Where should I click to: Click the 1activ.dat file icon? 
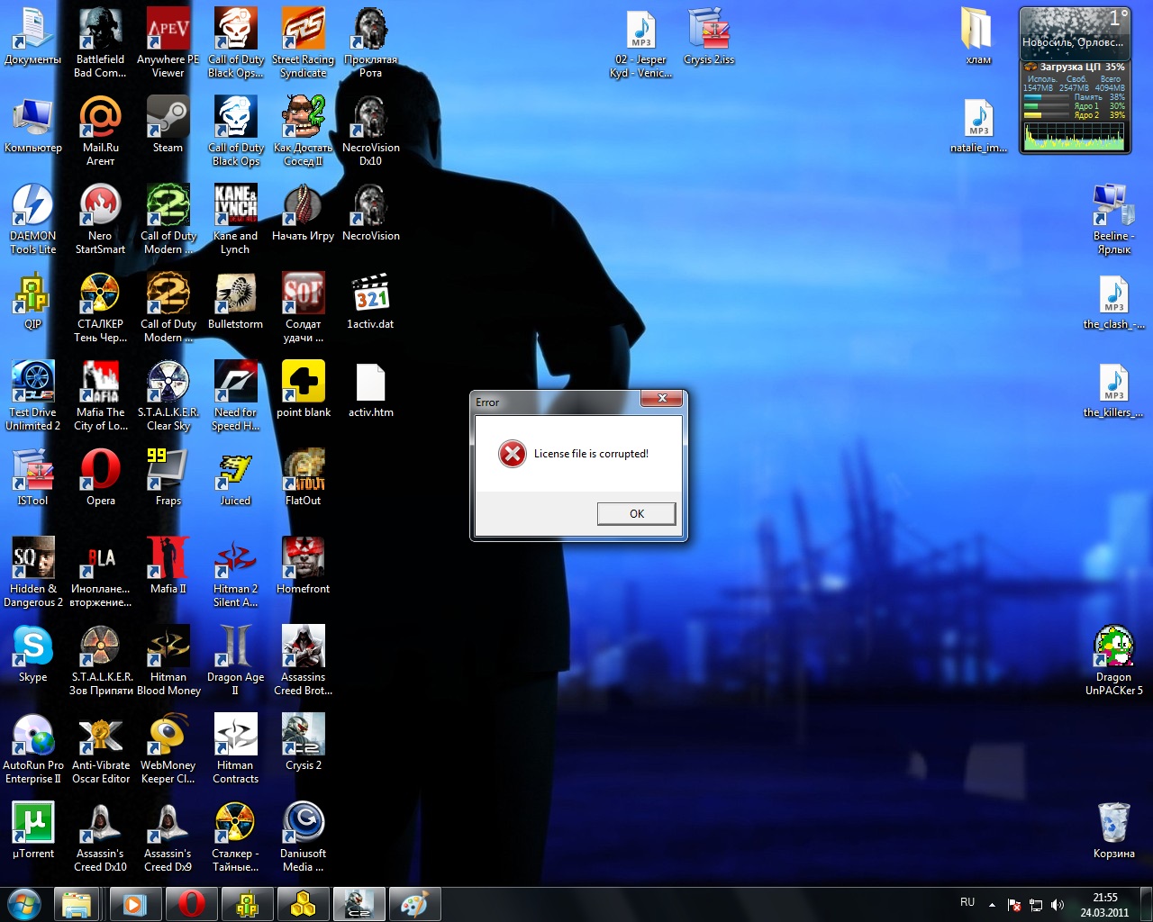click(x=370, y=301)
